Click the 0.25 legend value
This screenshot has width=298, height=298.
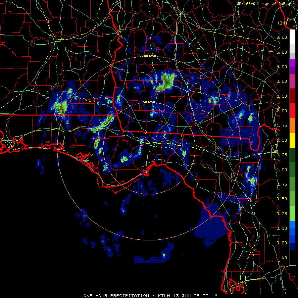click(282, 214)
